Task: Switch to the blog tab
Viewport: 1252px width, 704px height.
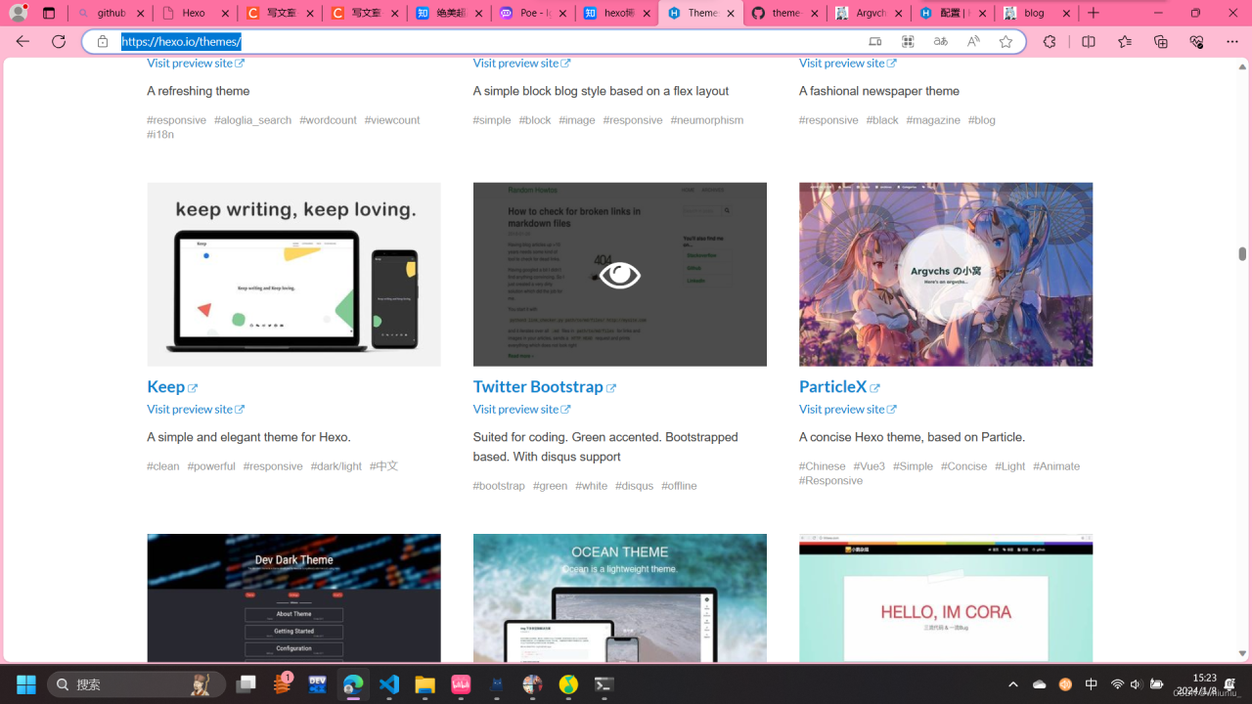Action: [1033, 14]
